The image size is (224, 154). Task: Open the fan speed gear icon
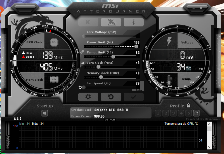point(80,87)
